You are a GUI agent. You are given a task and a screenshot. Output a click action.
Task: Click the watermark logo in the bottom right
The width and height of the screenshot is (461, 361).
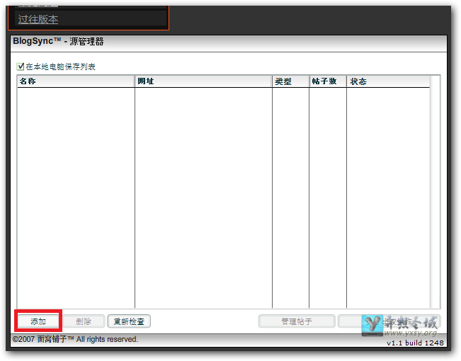pyautogui.click(x=400, y=325)
